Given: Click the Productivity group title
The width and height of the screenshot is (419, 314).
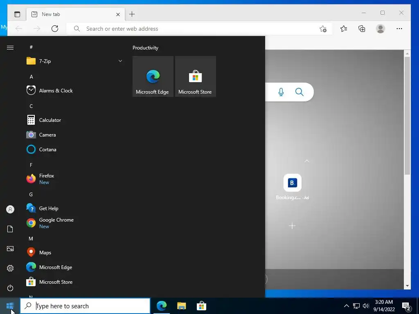Looking at the screenshot, I should [x=145, y=48].
